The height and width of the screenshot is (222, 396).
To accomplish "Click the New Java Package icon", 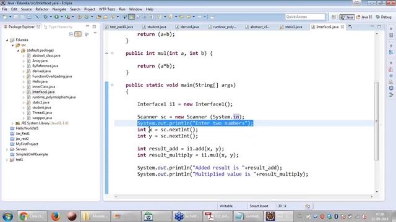I will [x=79, y=17].
